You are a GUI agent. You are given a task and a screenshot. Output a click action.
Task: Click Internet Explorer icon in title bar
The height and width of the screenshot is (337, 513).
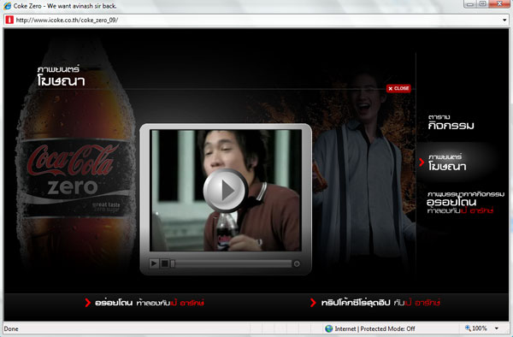7,6
